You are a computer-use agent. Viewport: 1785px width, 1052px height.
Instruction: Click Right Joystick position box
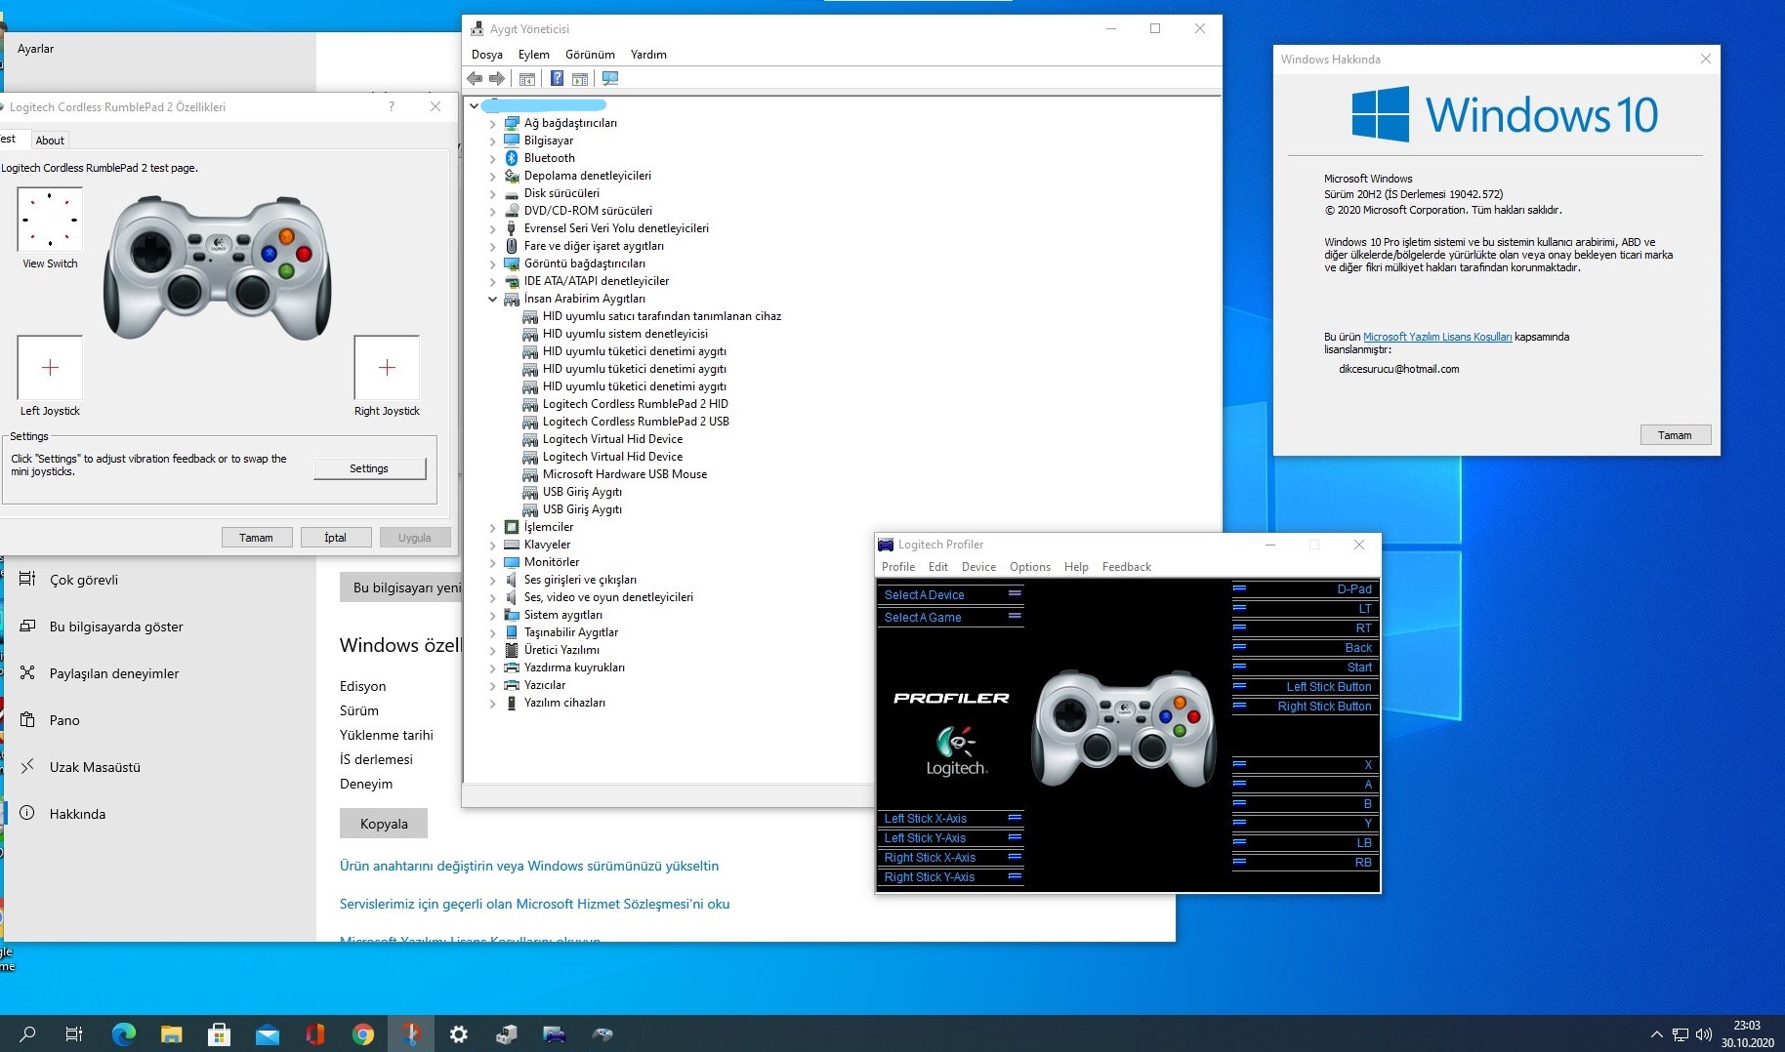[387, 367]
